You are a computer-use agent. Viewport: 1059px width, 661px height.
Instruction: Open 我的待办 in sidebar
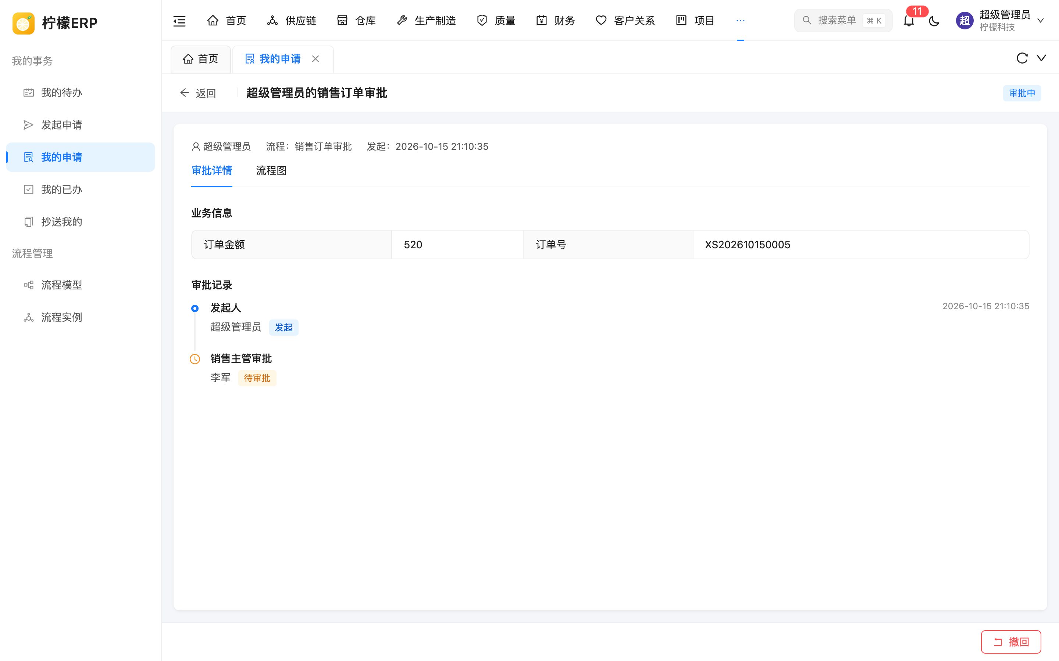coord(81,93)
